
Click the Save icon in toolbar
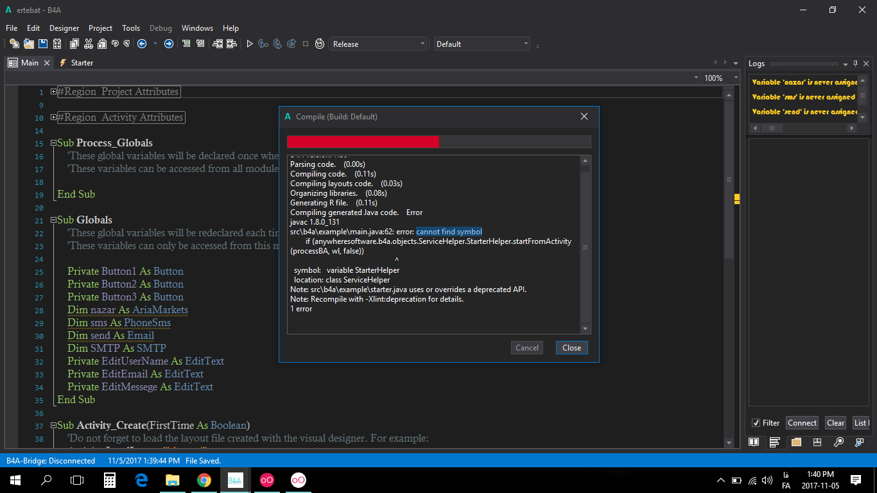[43, 44]
